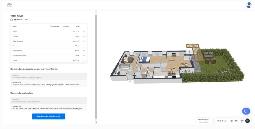Image resolution: width=255 pixels, height=129 pixels.
Task: Click the house logo in the header
Action: coord(10,5)
